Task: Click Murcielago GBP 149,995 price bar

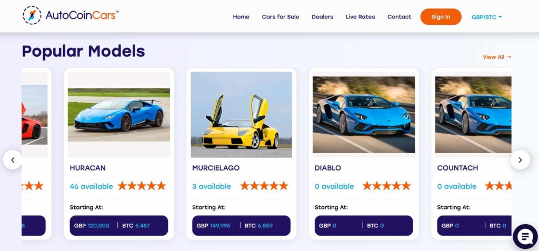Action: tap(241, 226)
